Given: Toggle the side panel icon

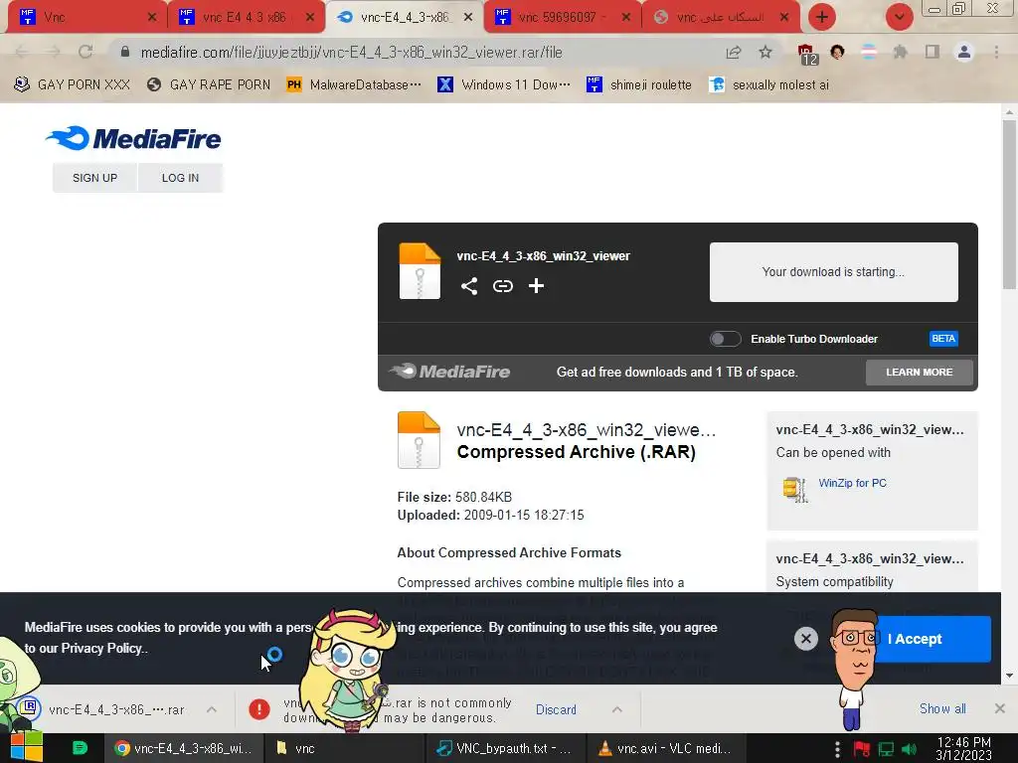Looking at the screenshot, I should [x=932, y=52].
